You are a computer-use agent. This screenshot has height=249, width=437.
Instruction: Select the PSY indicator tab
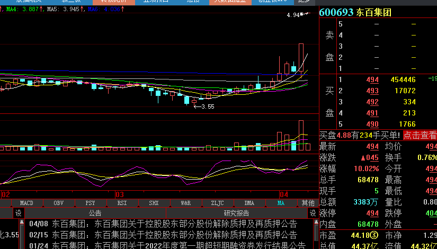tap(90, 203)
